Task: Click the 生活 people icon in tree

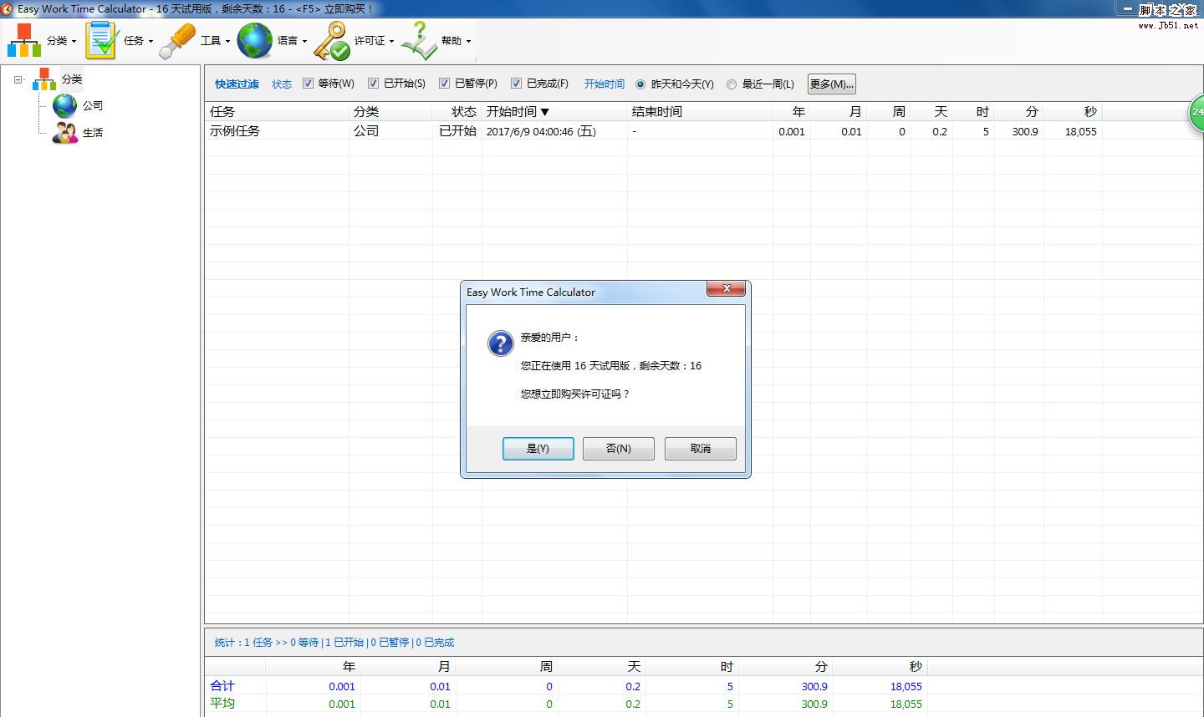Action: 64,133
